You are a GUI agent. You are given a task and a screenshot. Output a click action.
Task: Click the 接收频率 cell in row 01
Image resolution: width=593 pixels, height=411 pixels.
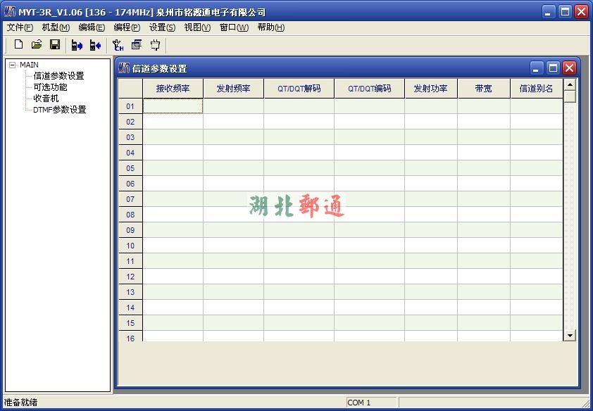[173, 106]
